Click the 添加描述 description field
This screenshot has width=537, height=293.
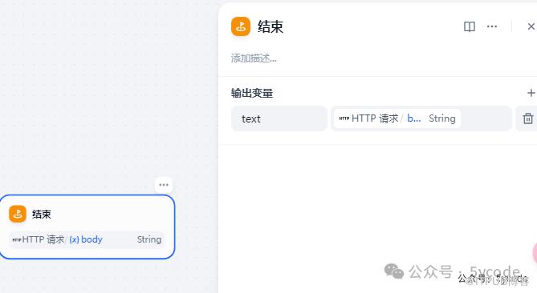pos(254,58)
